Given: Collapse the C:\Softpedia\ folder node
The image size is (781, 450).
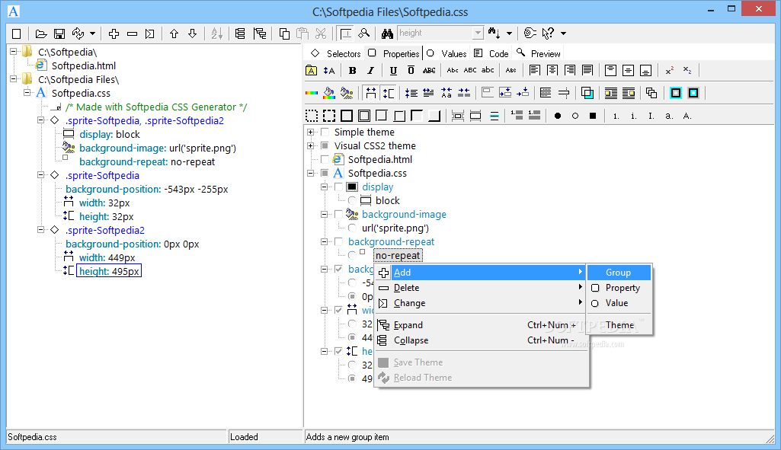Looking at the screenshot, I should tap(14, 52).
